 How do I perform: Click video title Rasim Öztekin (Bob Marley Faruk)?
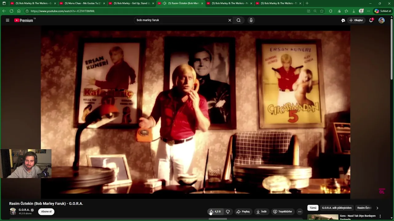46,204
